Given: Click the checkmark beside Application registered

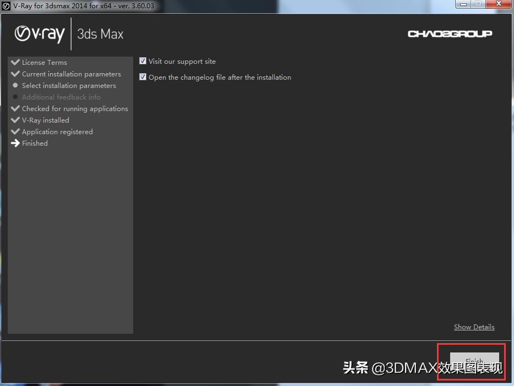Looking at the screenshot, I should tap(15, 131).
